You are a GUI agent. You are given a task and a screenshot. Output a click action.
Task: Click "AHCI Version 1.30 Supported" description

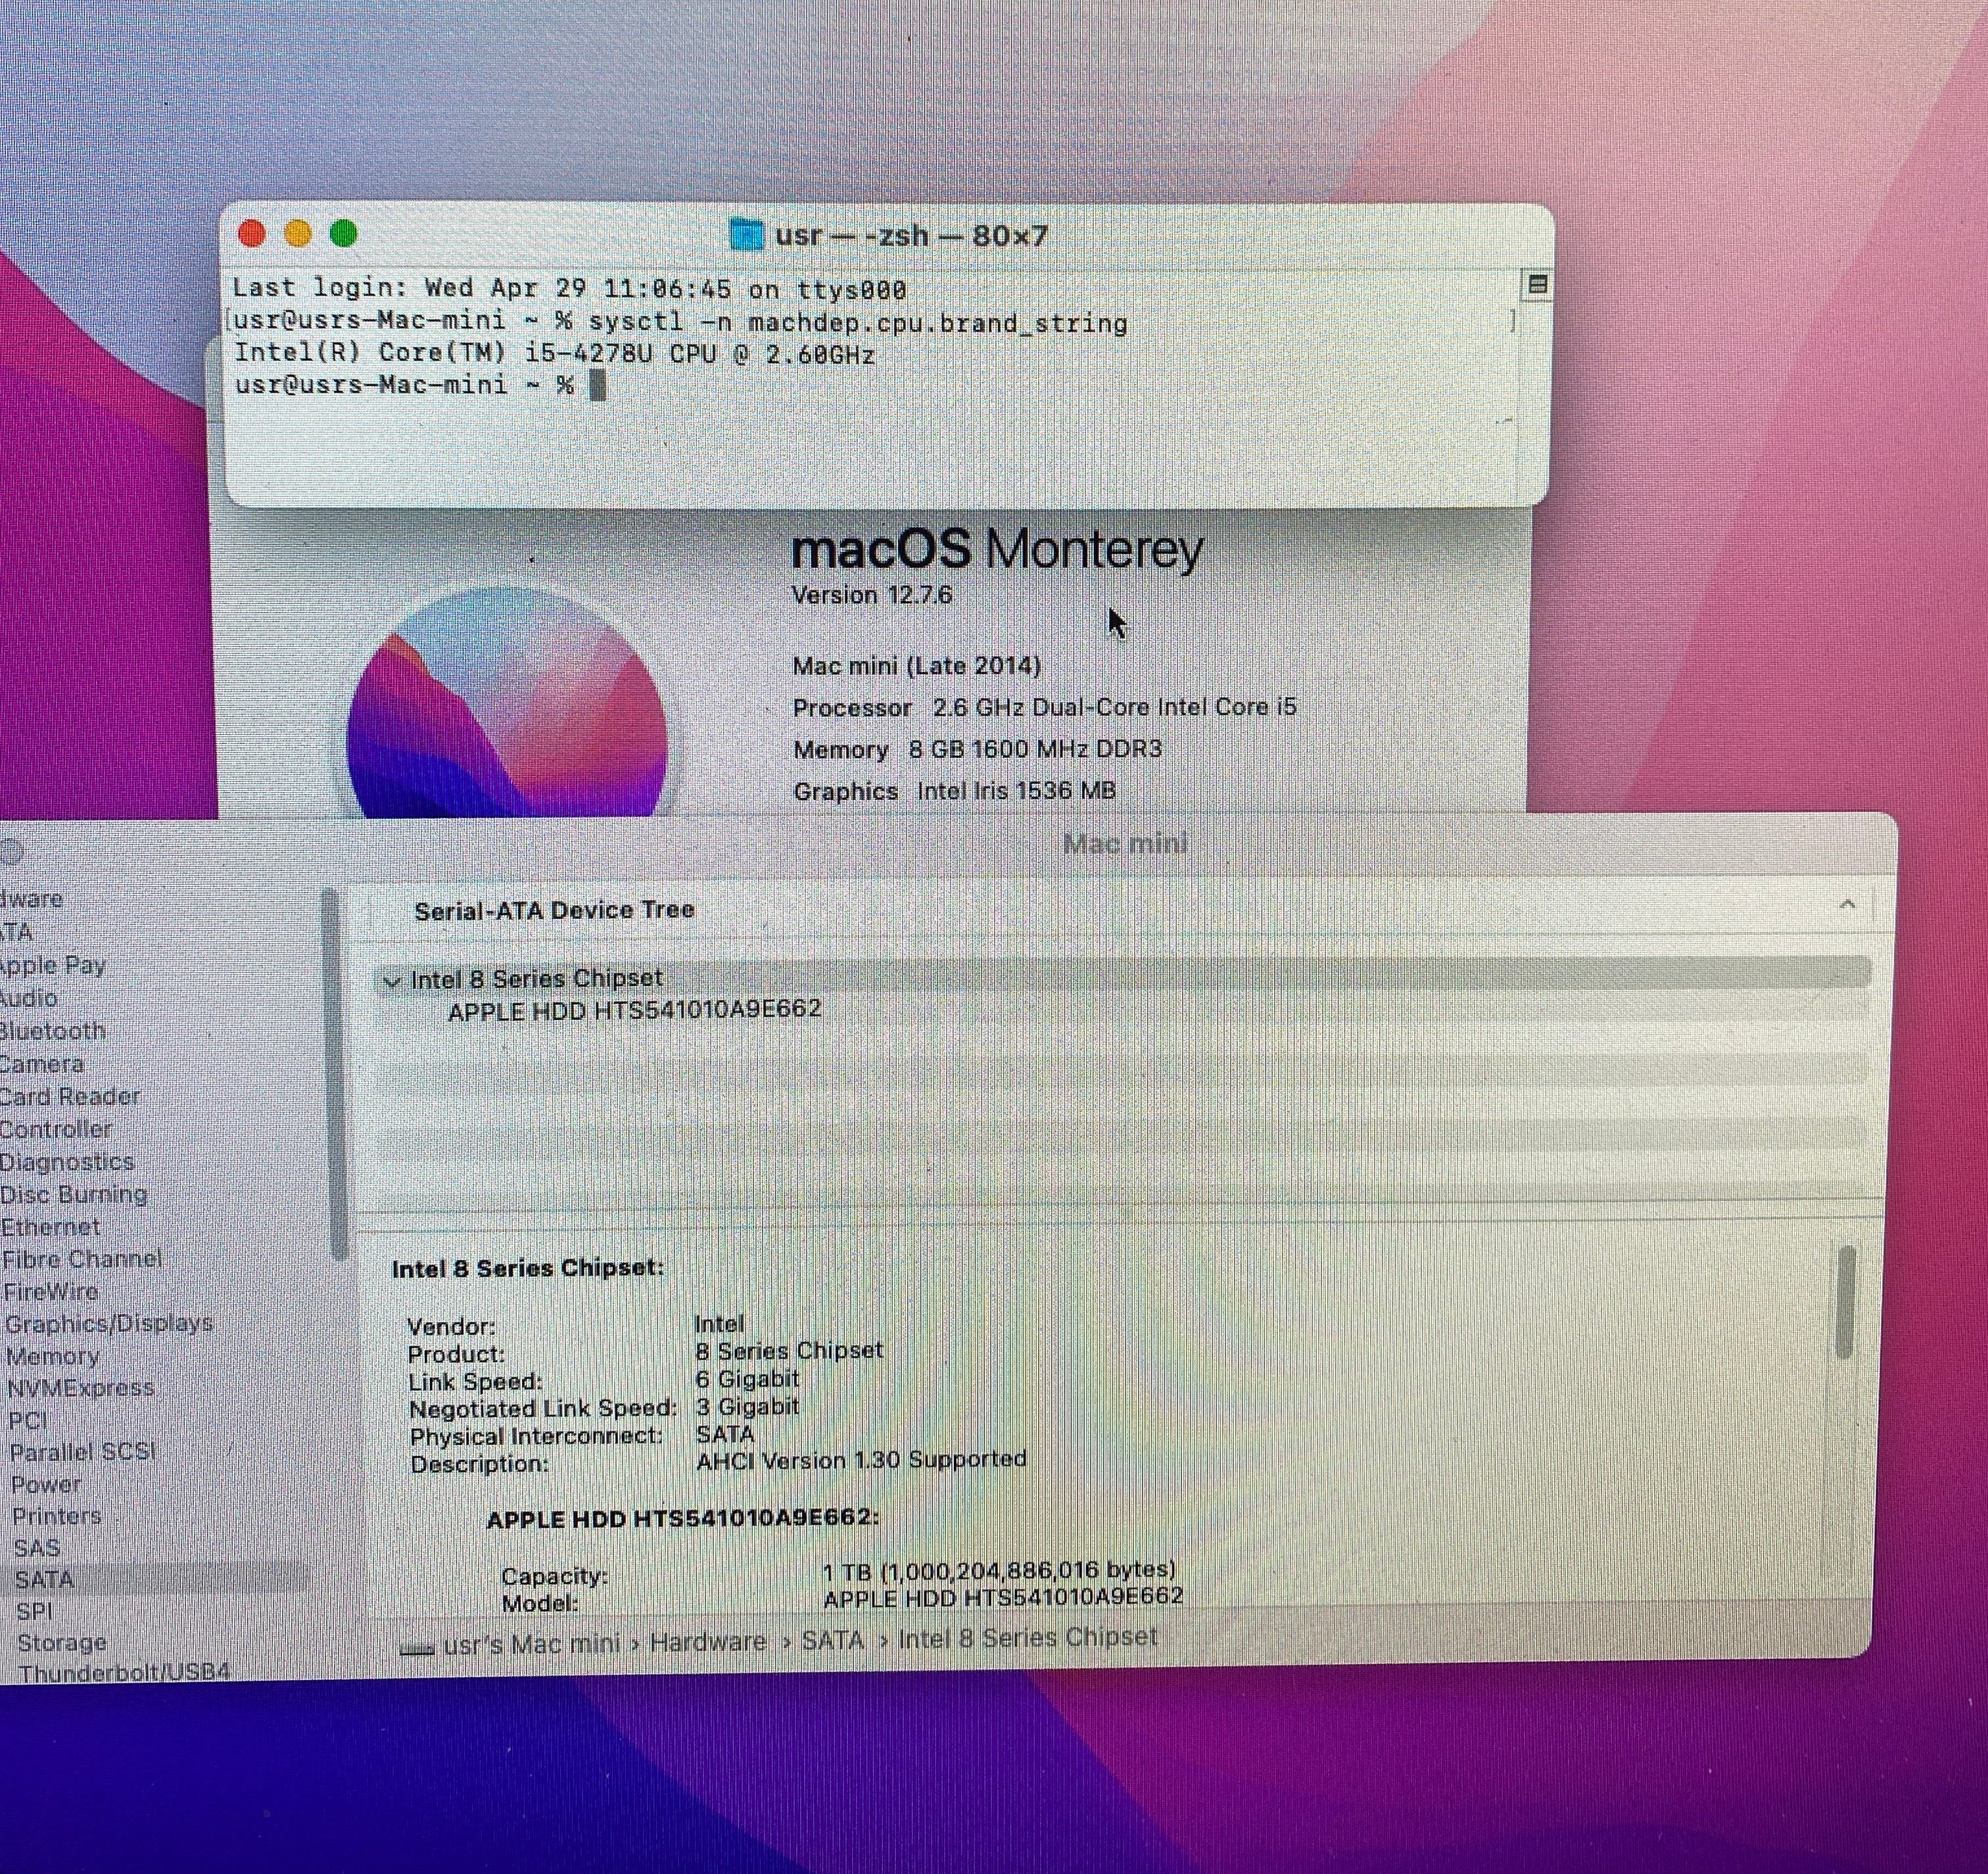(x=861, y=1460)
